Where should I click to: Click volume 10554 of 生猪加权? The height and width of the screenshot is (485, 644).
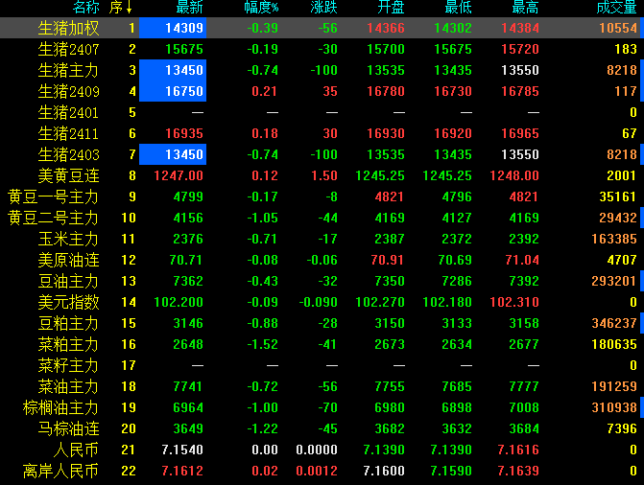pos(618,29)
